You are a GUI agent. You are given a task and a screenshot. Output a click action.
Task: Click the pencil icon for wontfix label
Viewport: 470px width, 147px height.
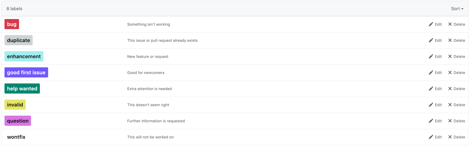coord(431,137)
